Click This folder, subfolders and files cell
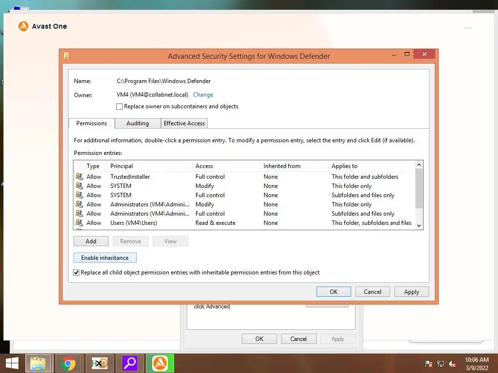Screen dimensions: 498x373 (371, 222)
